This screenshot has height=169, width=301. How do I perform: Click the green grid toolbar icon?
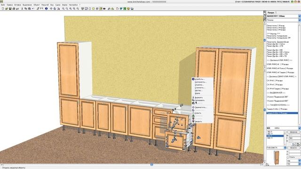tap(125, 8)
